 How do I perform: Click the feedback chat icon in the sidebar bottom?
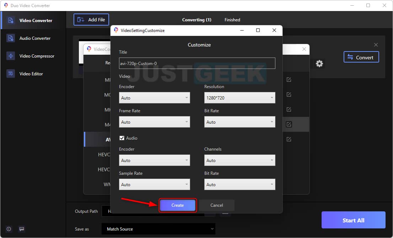pyautogui.click(x=22, y=229)
